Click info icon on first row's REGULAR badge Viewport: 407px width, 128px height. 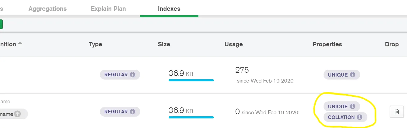132,75
